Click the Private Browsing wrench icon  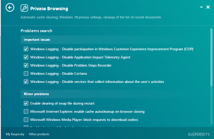(x=24, y=8)
